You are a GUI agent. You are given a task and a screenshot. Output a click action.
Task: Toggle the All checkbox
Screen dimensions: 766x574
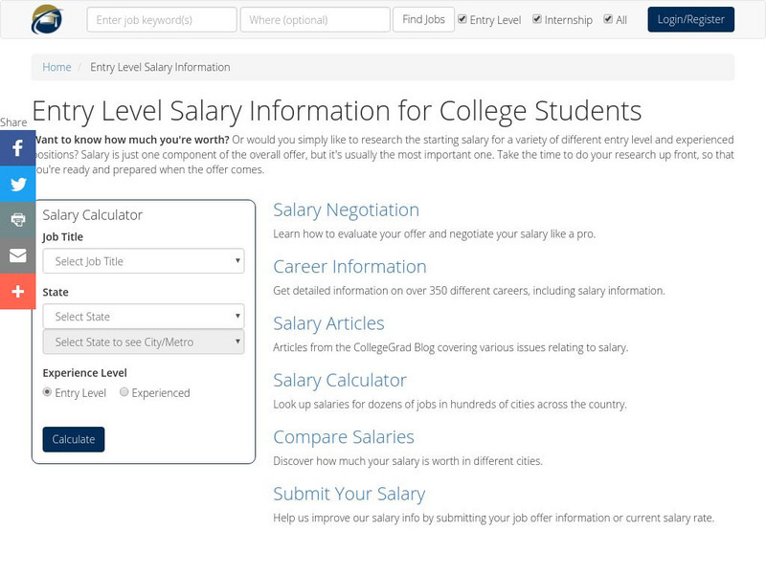coord(608,19)
